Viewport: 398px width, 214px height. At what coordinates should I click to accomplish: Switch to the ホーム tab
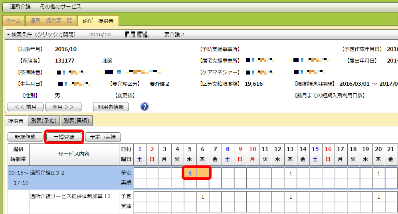pyautogui.click(x=13, y=21)
